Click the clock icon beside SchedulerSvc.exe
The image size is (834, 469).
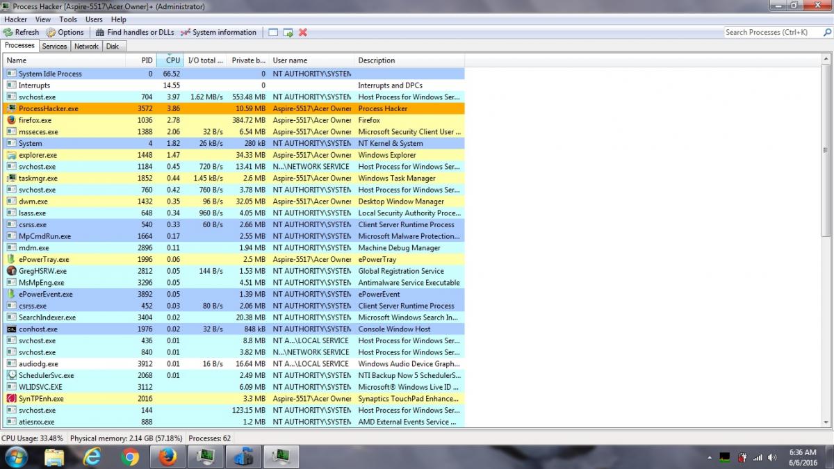[x=11, y=376]
